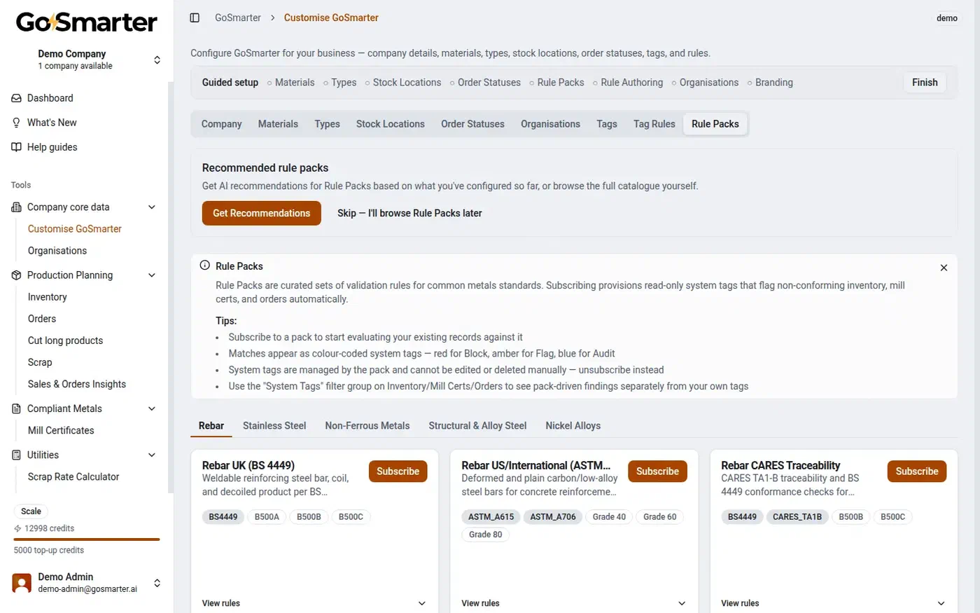The width and height of the screenshot is (980, 613).
Task: Switch to the Stock Locations tab
Action: 391,124
